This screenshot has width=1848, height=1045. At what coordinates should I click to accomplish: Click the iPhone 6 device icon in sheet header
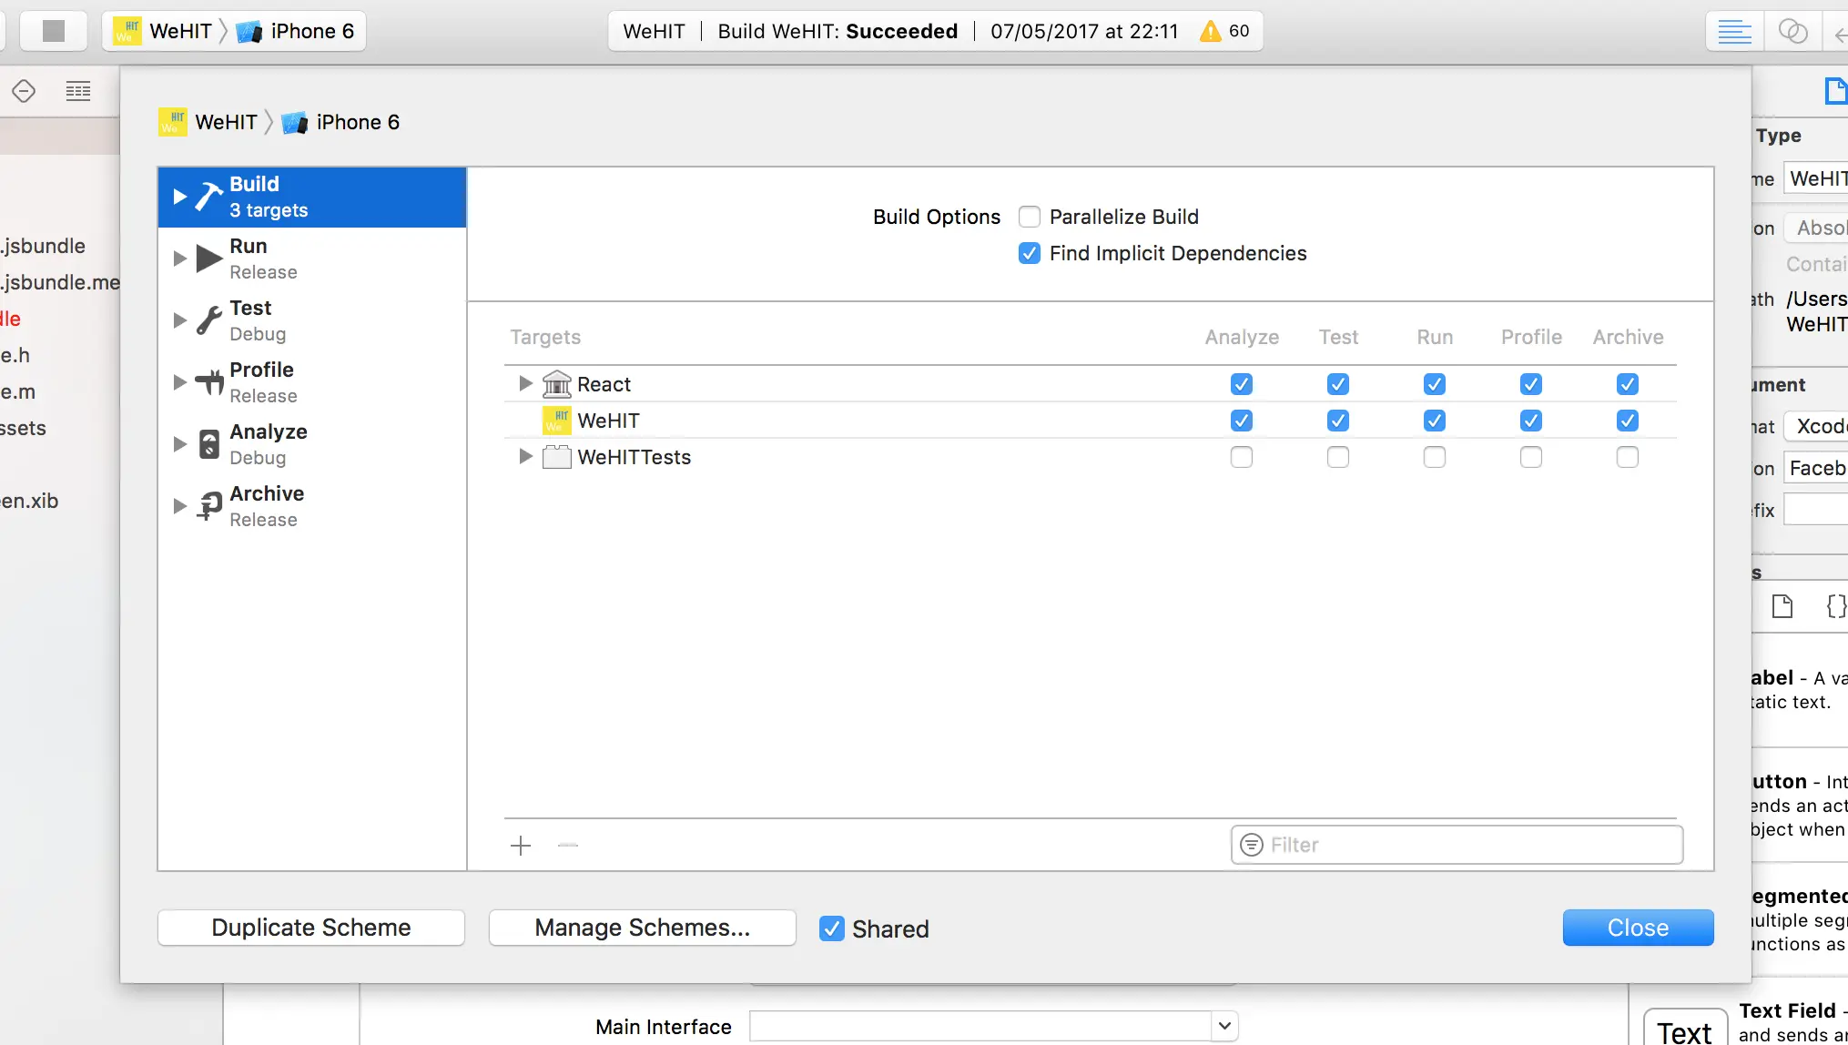coord(294,123)
